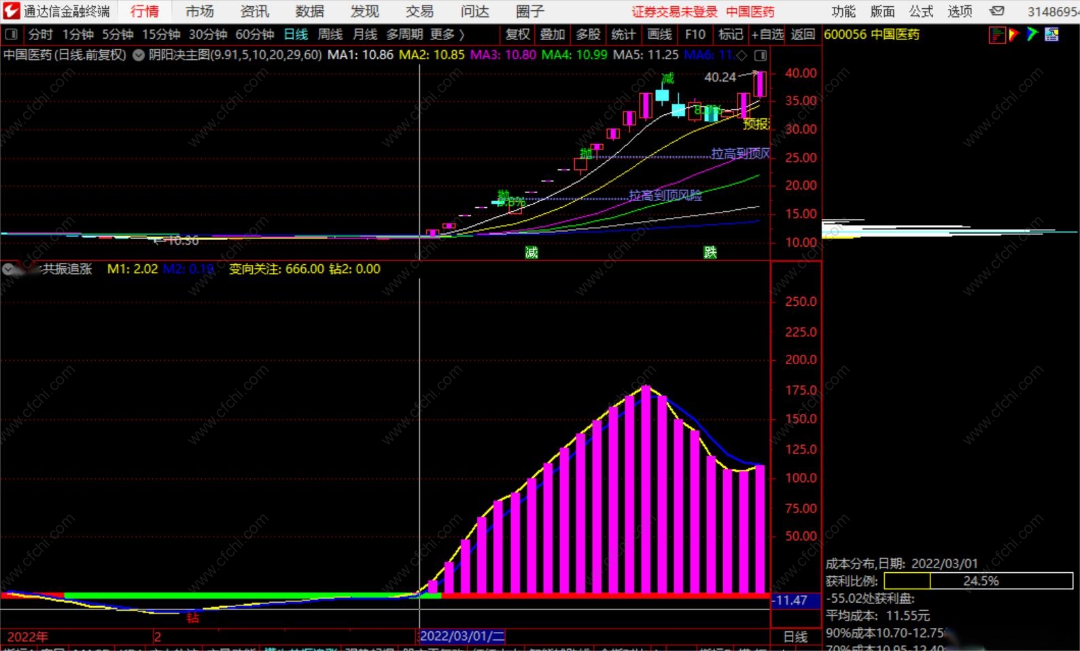Click the diamond icon in the main chart header
1080x651 pixels.
[742, 55]
